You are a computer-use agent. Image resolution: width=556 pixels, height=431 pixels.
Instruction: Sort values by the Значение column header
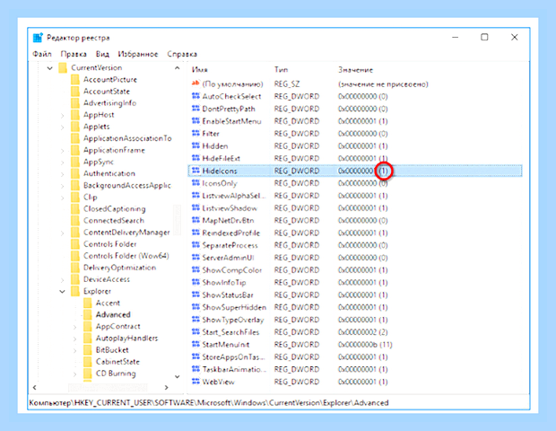click(x=355, y=70)
